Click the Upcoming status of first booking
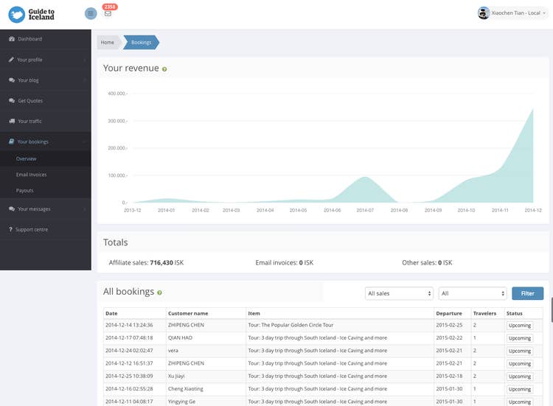 point(519,325)
